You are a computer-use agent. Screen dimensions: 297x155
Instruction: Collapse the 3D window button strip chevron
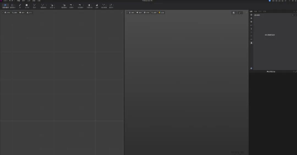(x=127, y=12)
